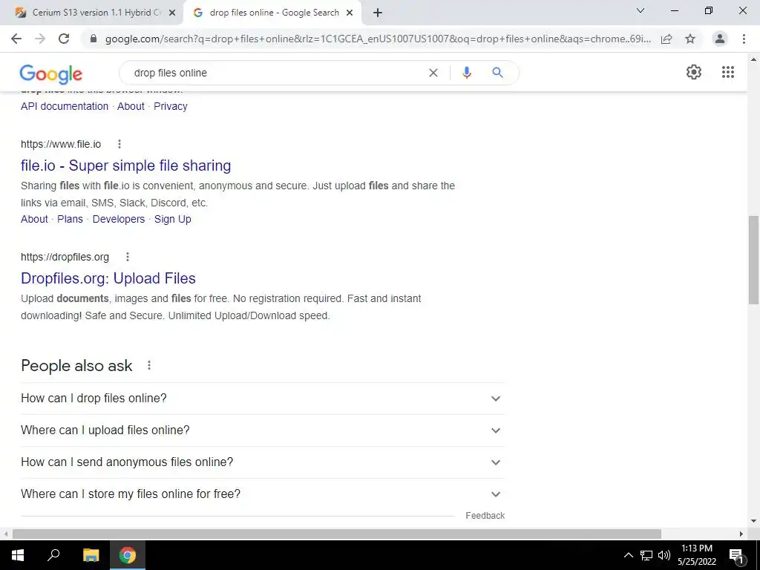Click the scroll right arrow
The height and width of the screenshot is (570, 760).
[741, 534]
